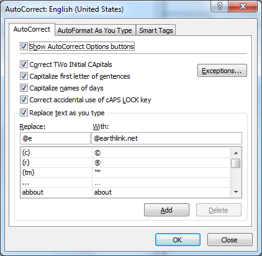Toggle Capitalize first letter of sentences
Image resolution: width=262 pixels, height=256 pixels.
tap(24, 76)
